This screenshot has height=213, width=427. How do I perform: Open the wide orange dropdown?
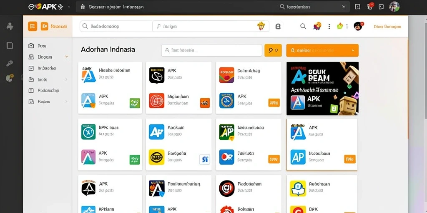click(322, 50)
